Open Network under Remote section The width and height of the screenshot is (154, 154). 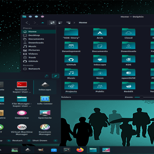point(39,69)
